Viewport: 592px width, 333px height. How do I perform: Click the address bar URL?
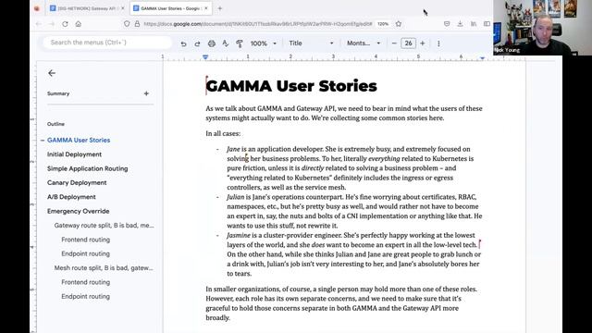pyautogui.click(x=257, y=24)
